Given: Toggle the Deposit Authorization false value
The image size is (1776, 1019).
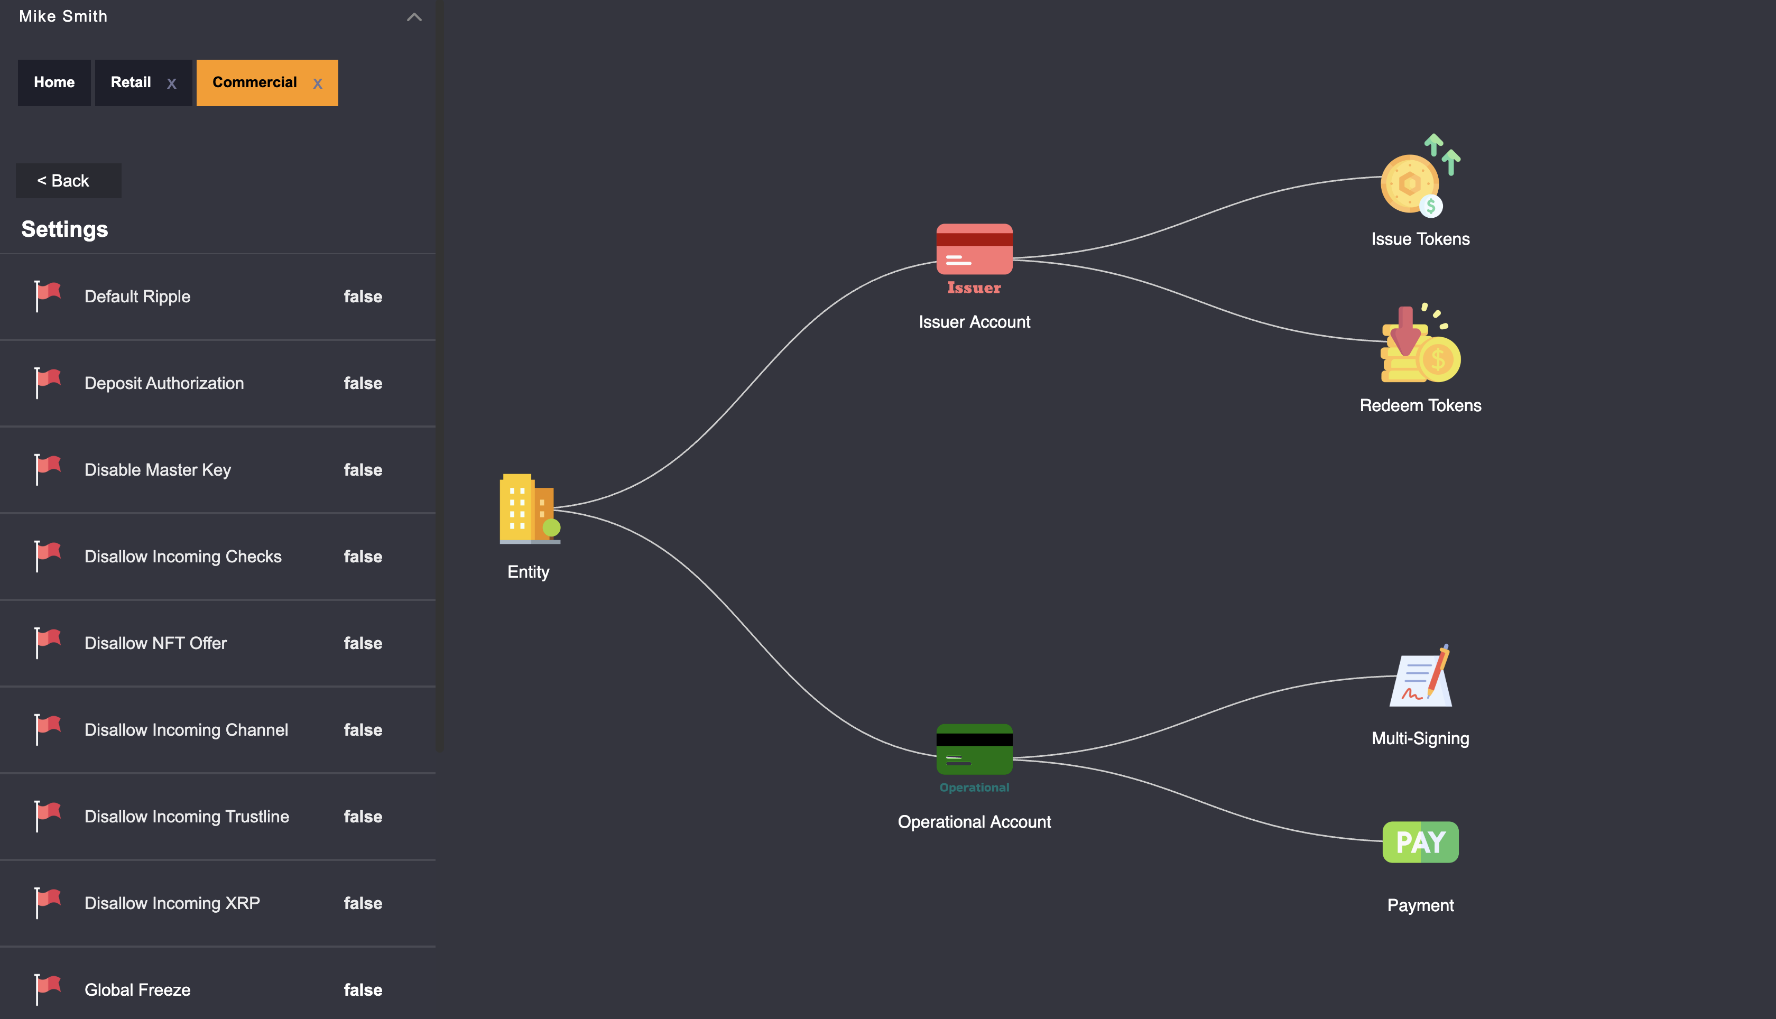Looking at the screenshot, I should pos(363,383).
